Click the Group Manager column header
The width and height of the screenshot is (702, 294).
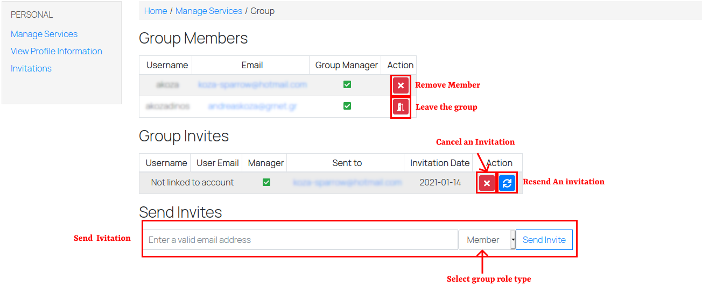coord(347,65)
